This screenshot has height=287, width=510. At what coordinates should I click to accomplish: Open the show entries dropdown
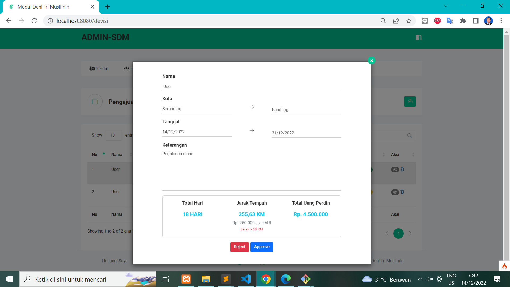pyautogui.click(x=114, y=135)
